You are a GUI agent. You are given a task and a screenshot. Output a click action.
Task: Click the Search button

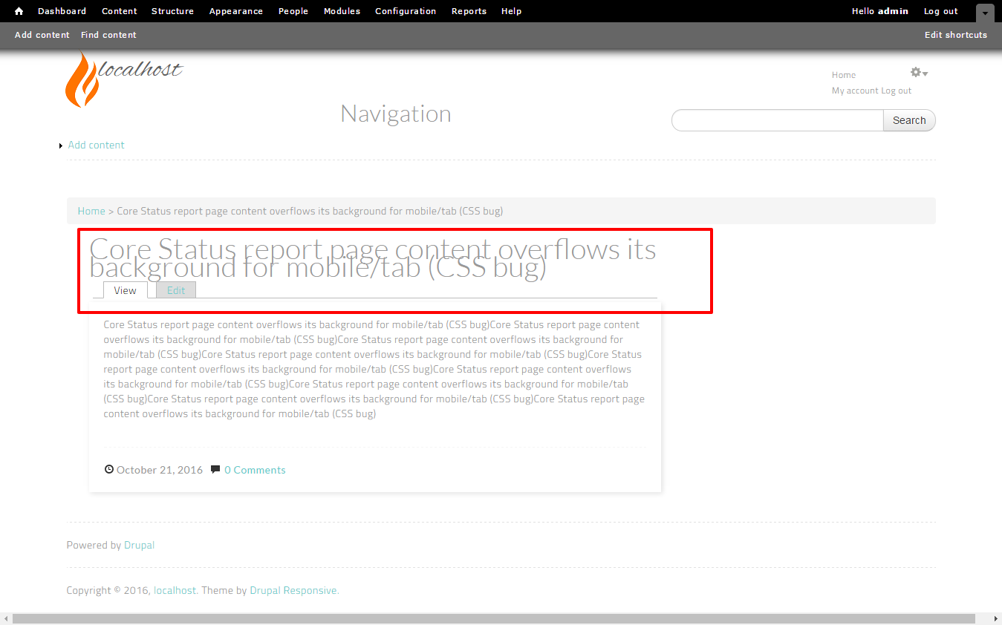click(x=909, y=120)
